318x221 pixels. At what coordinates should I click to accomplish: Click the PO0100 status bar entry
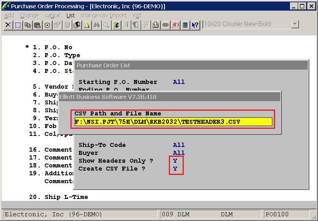[x=287, y=214]
